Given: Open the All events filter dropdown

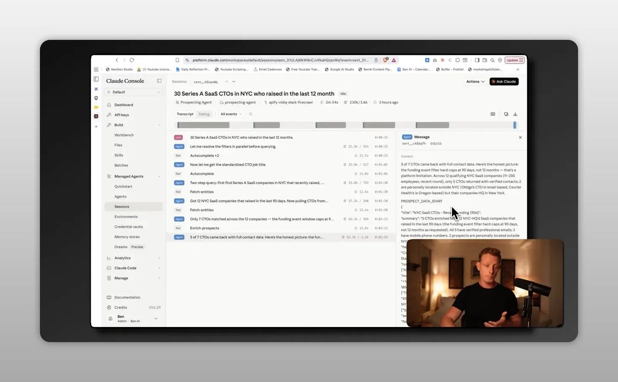Looking at the screenshot, I should (x=231, y=114).
